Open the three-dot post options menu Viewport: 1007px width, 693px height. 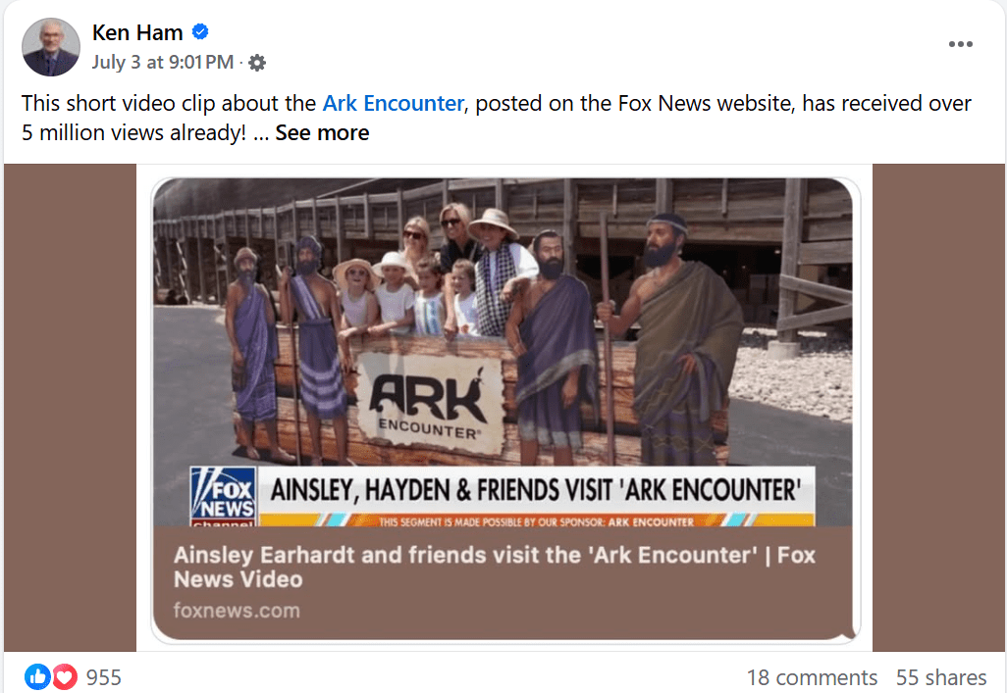(x=960, y=44)
